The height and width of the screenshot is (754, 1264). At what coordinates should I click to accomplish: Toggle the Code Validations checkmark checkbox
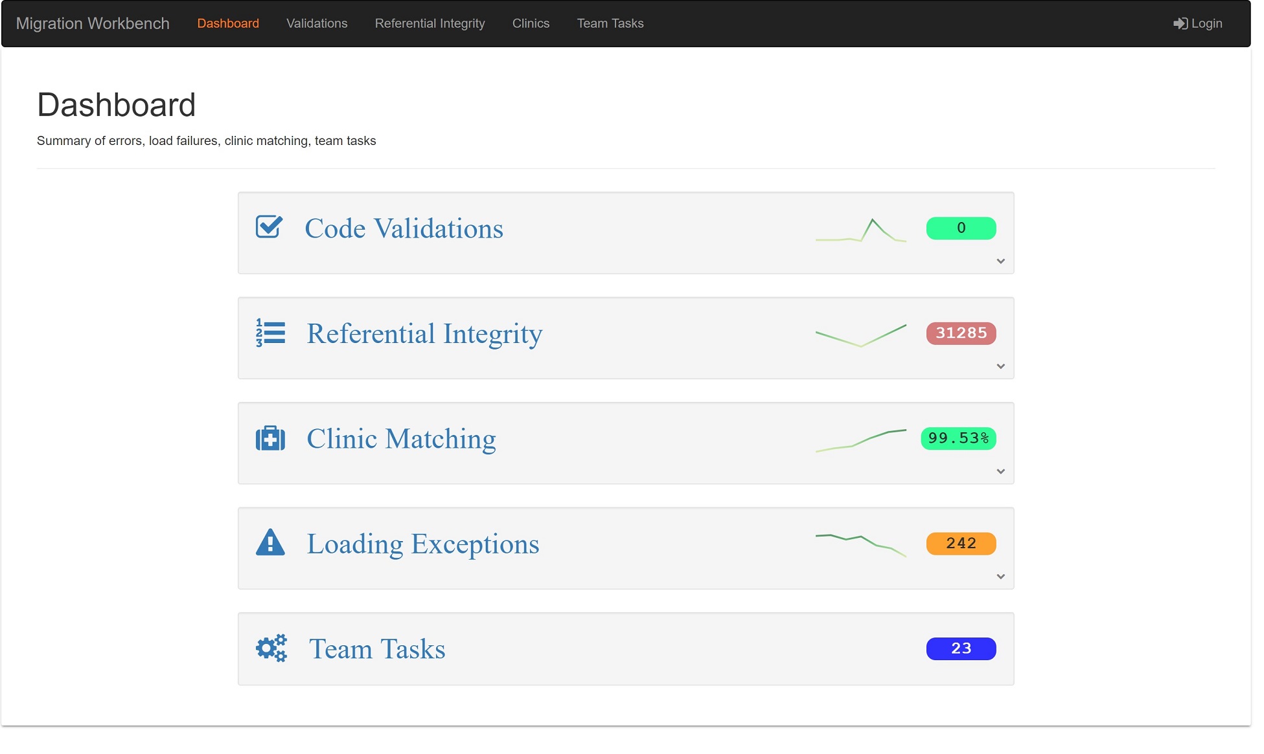[x=270, y=227]
